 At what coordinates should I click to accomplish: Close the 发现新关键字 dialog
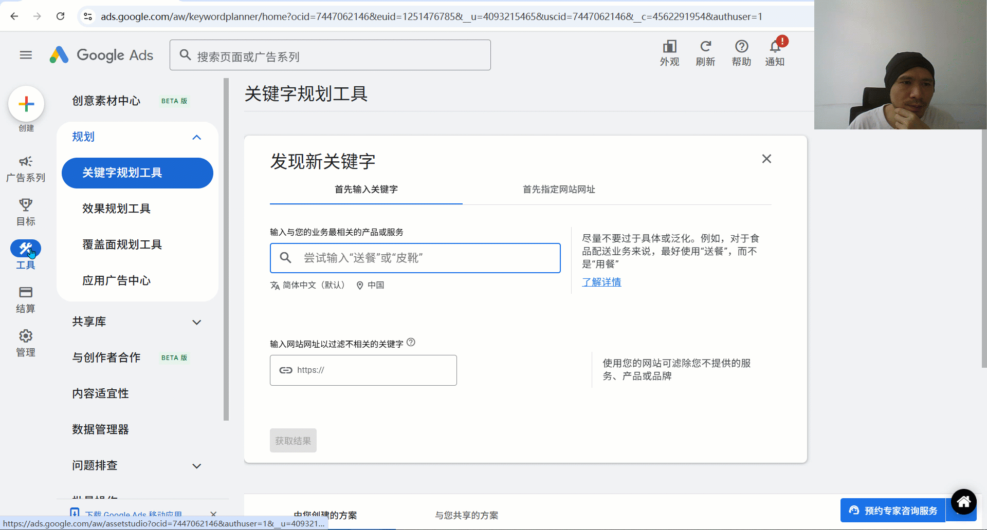[x=766, y=159]
